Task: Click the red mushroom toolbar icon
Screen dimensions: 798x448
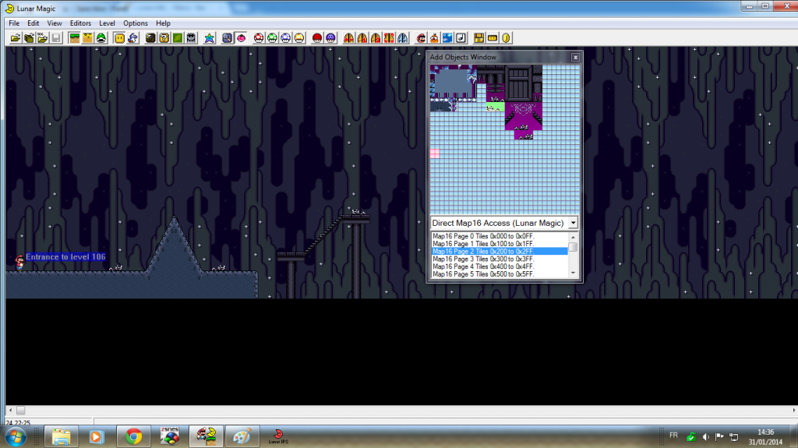Action: (259, 38)
